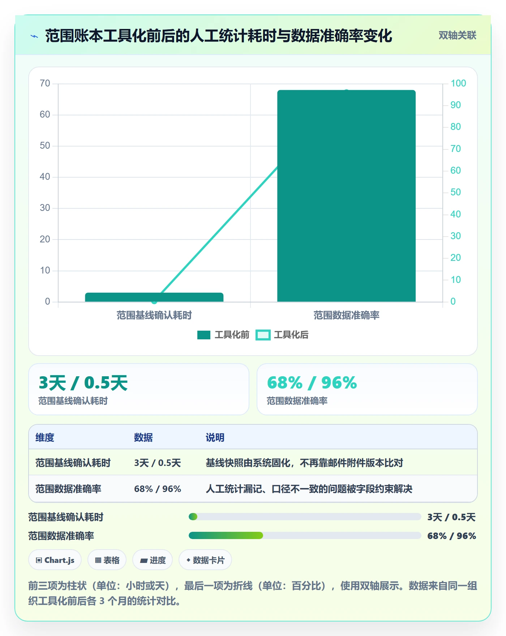Viewport: 506px width, 636px height.
Task: Click the progress value 3天 / 0.5天 at the right
Action: [x=451, y=517]
